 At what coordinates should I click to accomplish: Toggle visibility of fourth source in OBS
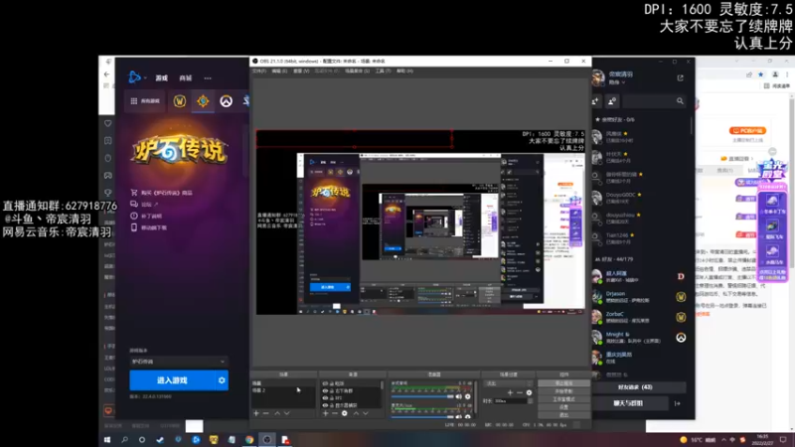pyautogui.click(x=325, y=405)
